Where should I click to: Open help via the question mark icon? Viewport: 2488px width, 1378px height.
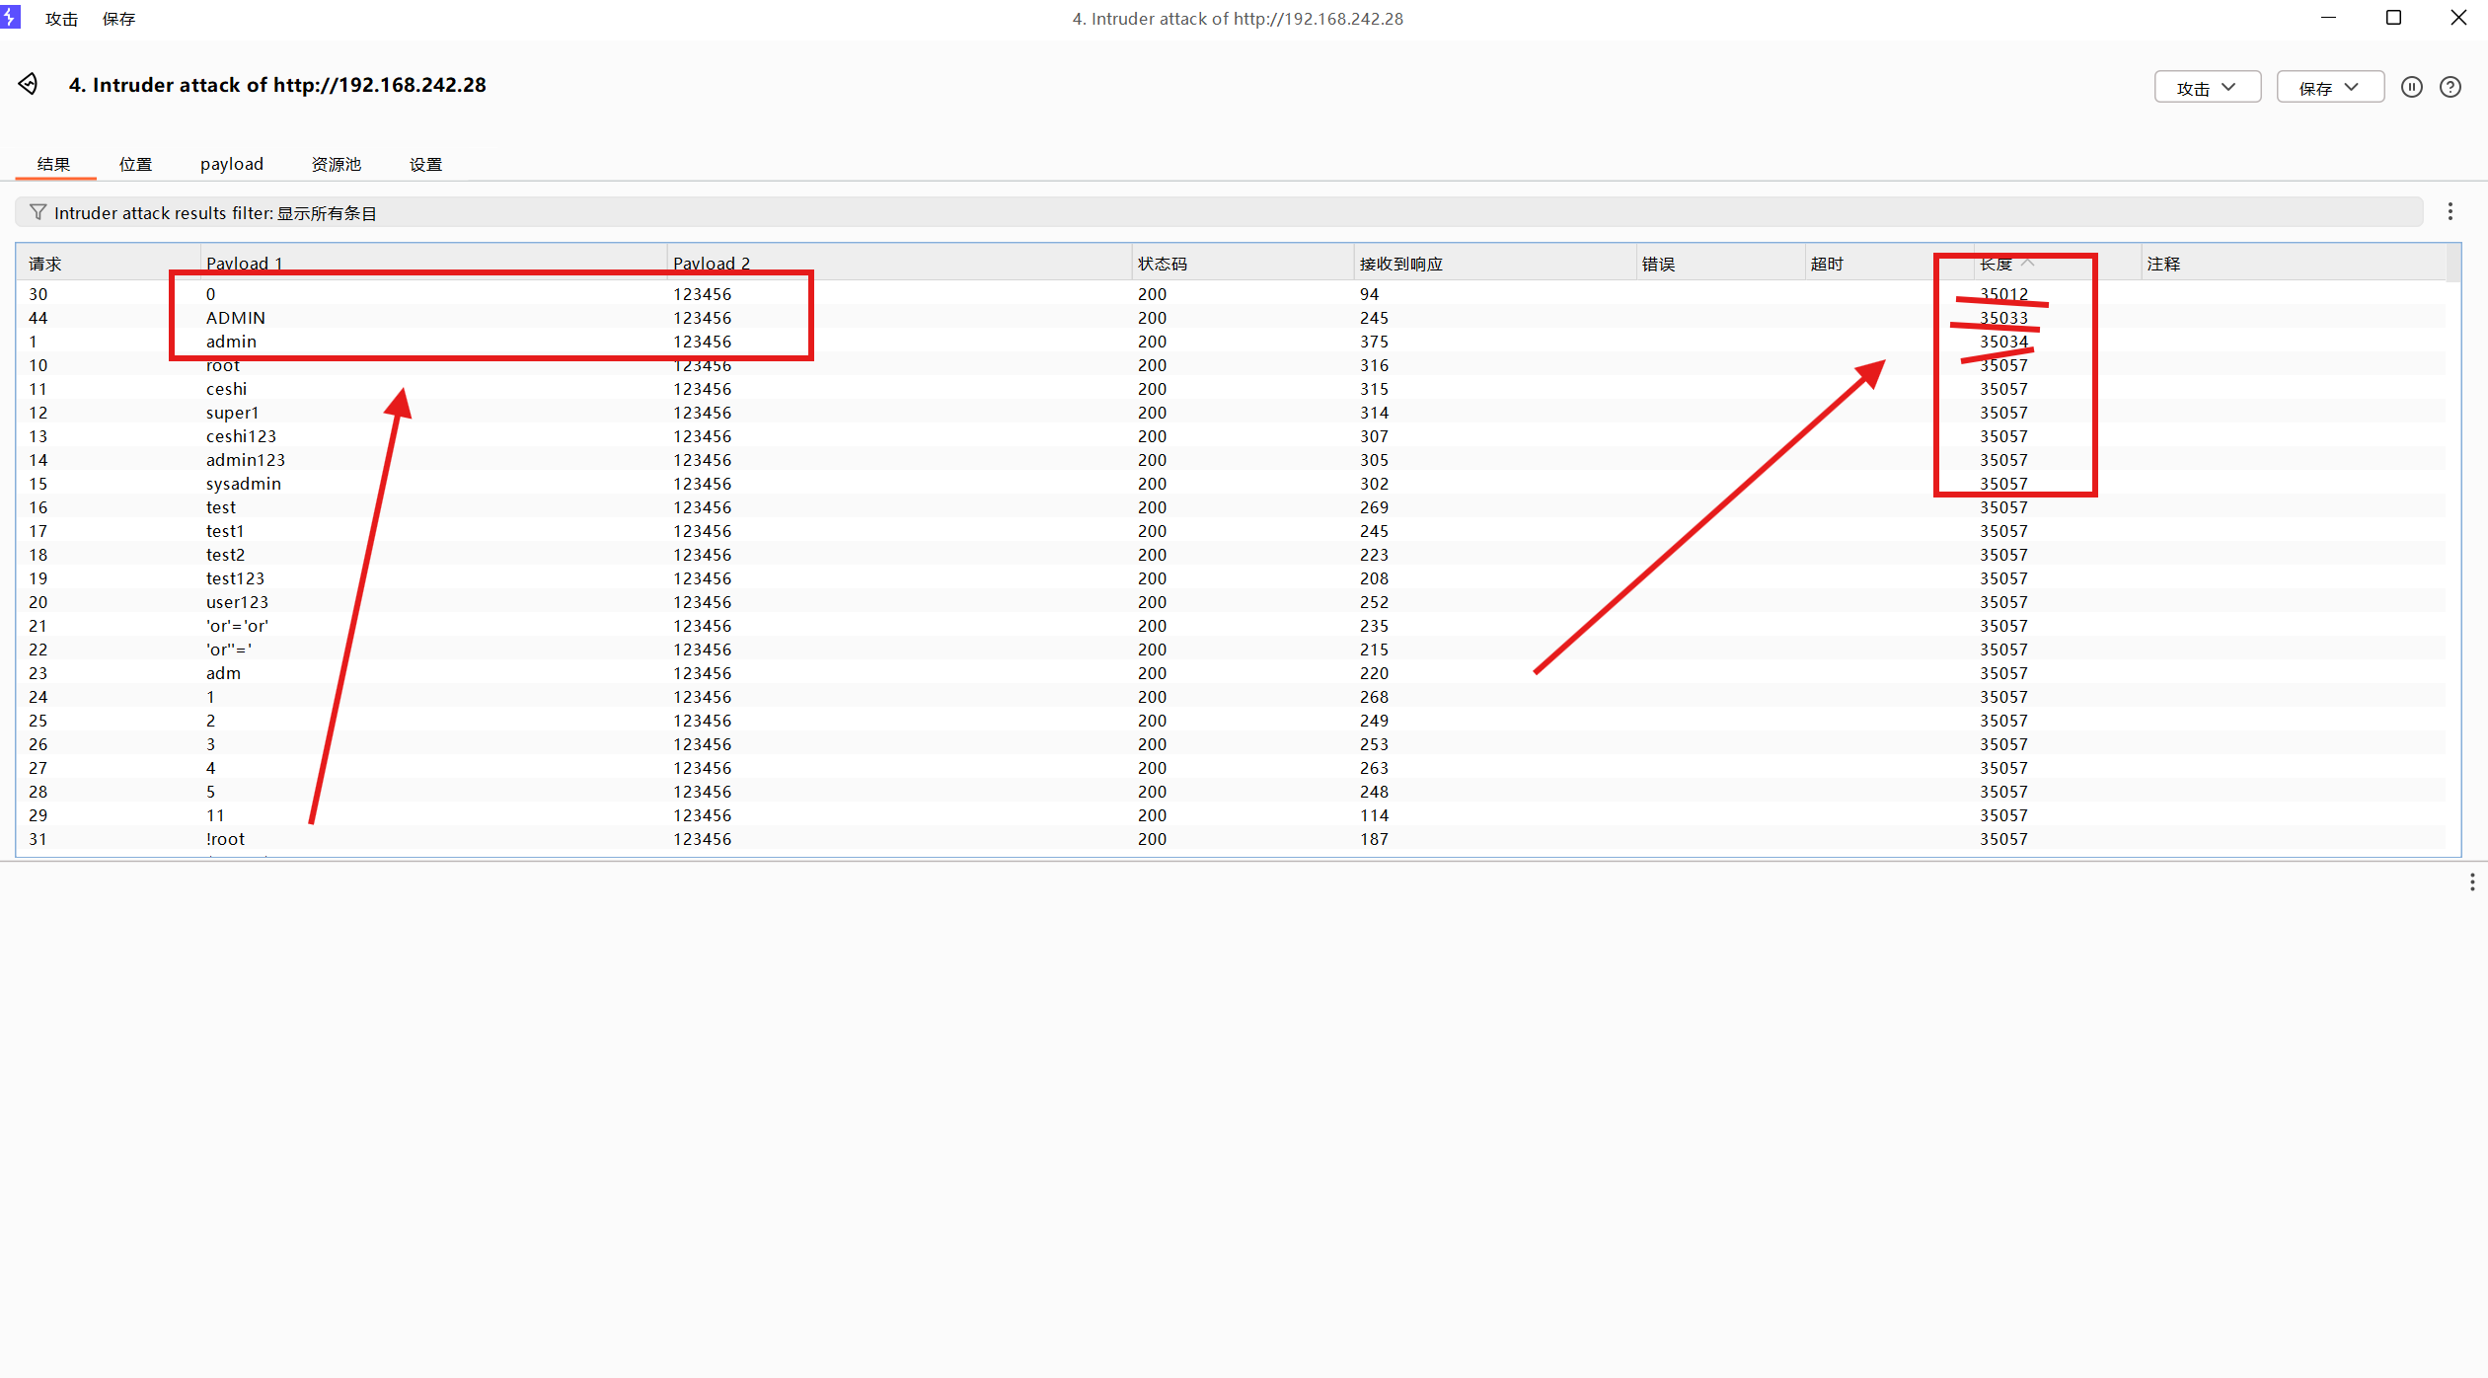tap(2450, 87)
